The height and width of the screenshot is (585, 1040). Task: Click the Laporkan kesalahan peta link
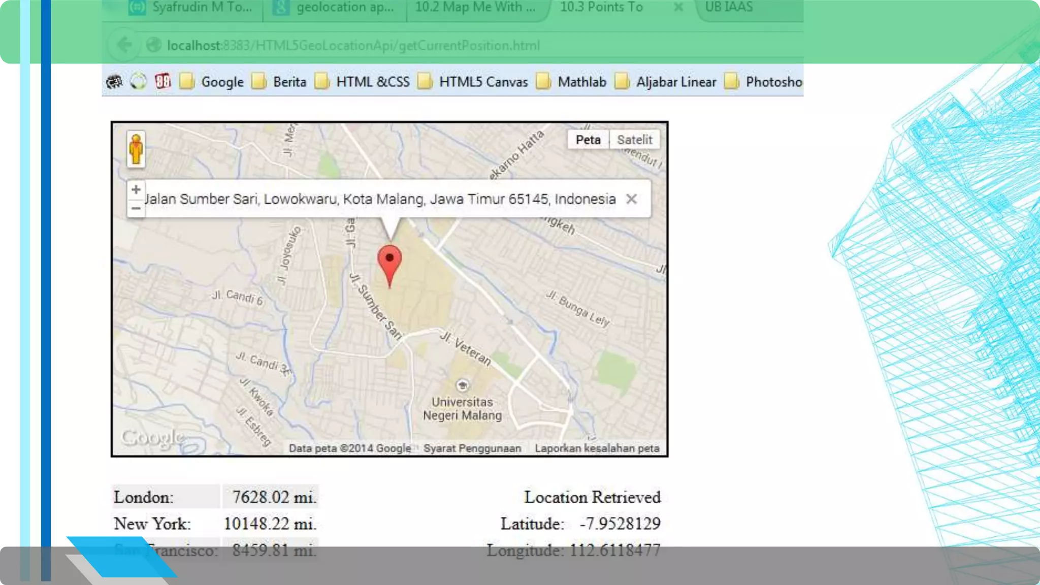point(597,448)
